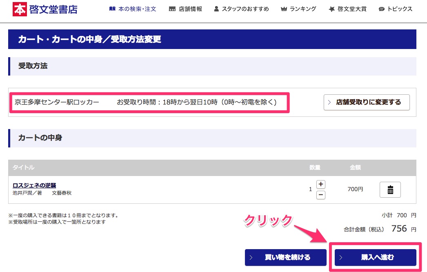Click the タイトル column header

pos(23,167)
